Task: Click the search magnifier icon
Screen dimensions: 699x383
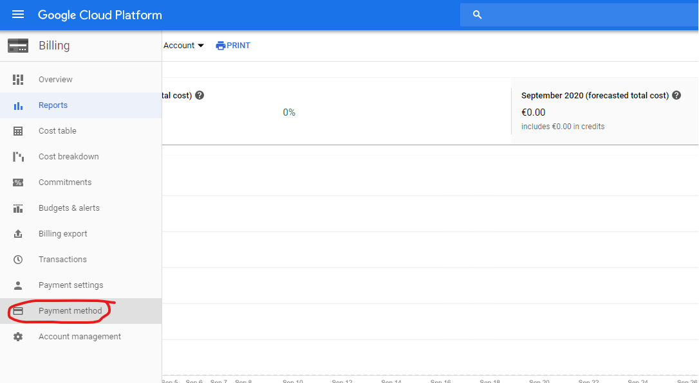Action: (x=478, y=15)
